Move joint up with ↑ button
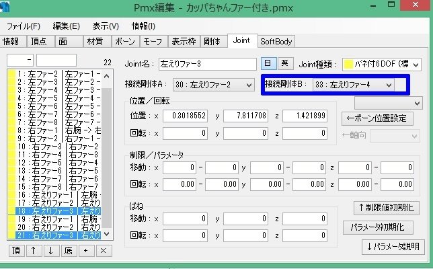Screen dimensions: 433x269 pyautogui.click(x=34, y=251)
